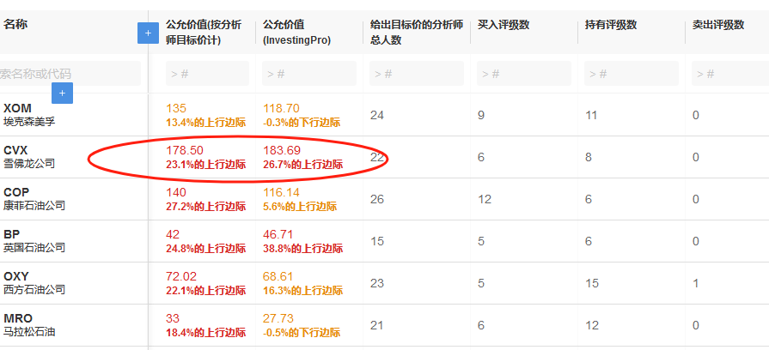Sort by 卖出评级数 column header
The image size is (769, 350).
(x=718, y=25)
